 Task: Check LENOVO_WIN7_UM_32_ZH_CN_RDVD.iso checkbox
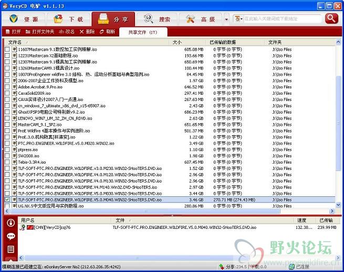(x=7, y=118)
